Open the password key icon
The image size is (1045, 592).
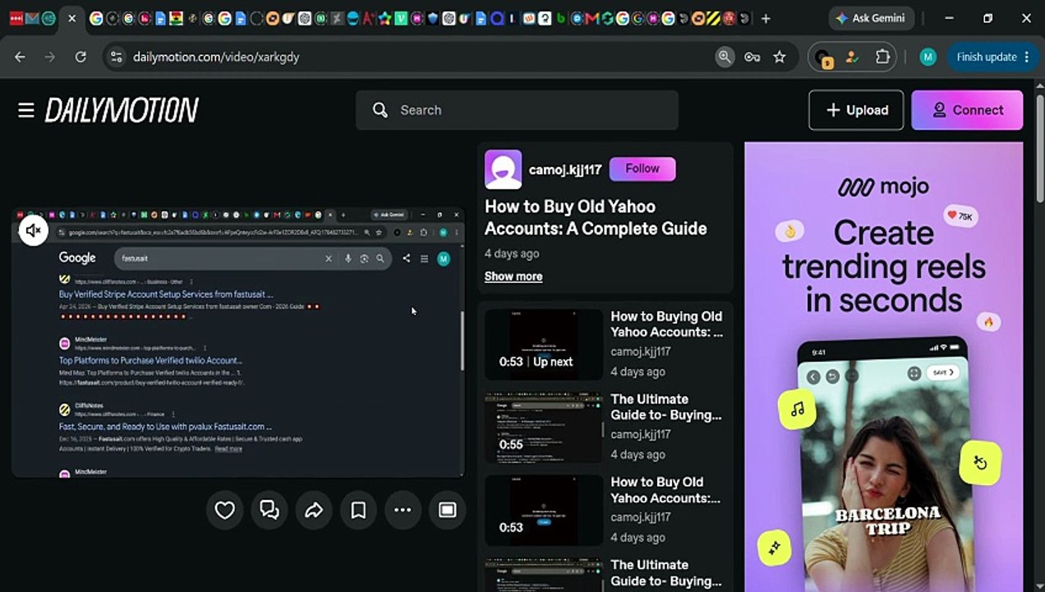pyautogui.click(x=752, y=57)
